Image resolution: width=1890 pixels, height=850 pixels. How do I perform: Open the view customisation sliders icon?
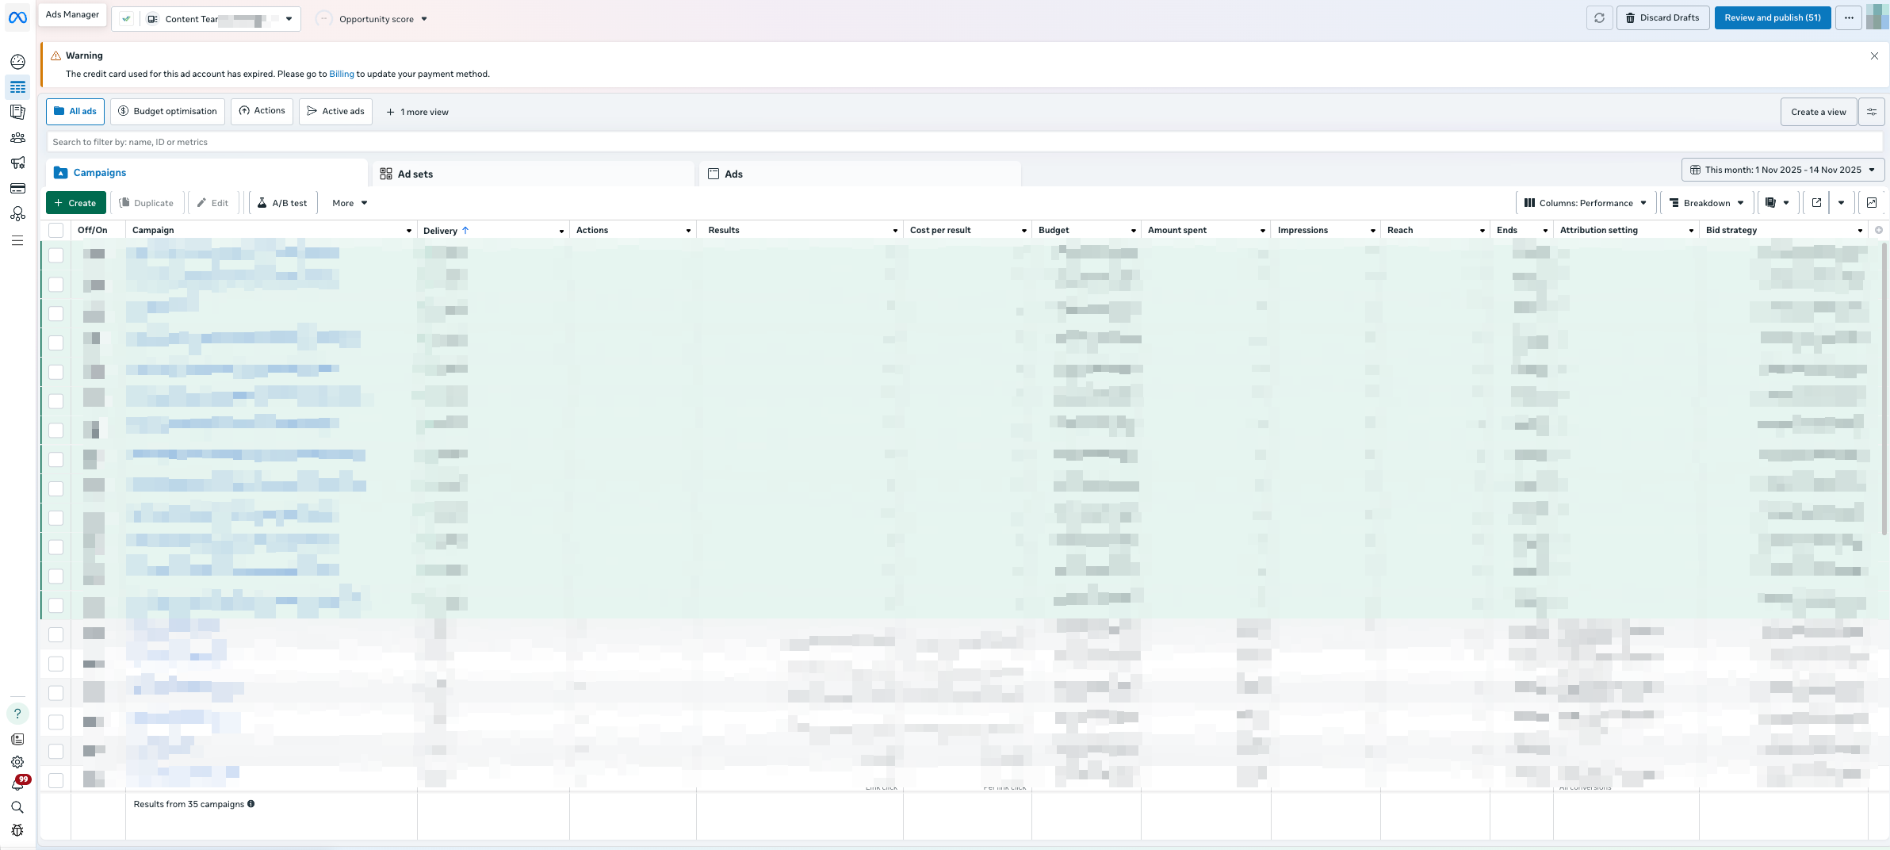[1872, 112]
